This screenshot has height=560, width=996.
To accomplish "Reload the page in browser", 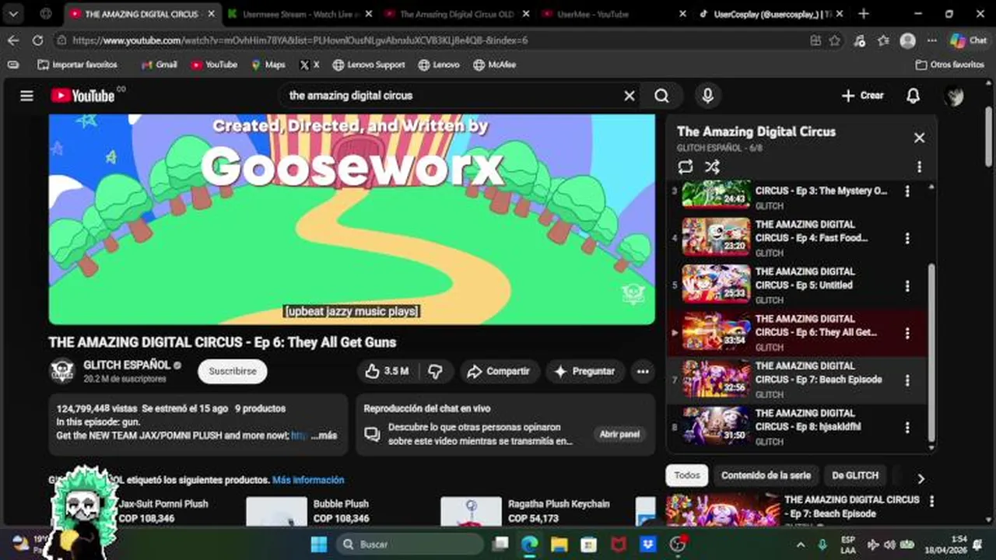I will [x=37, y=40].
